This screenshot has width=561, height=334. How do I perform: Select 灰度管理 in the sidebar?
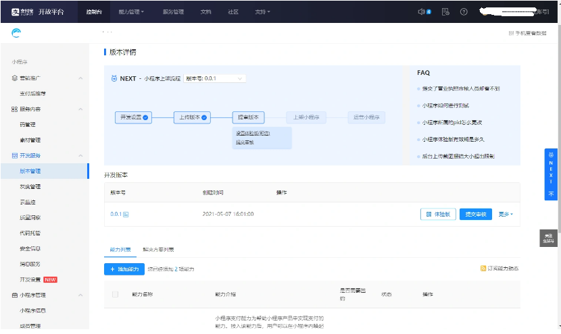click(x=30, y=186)
